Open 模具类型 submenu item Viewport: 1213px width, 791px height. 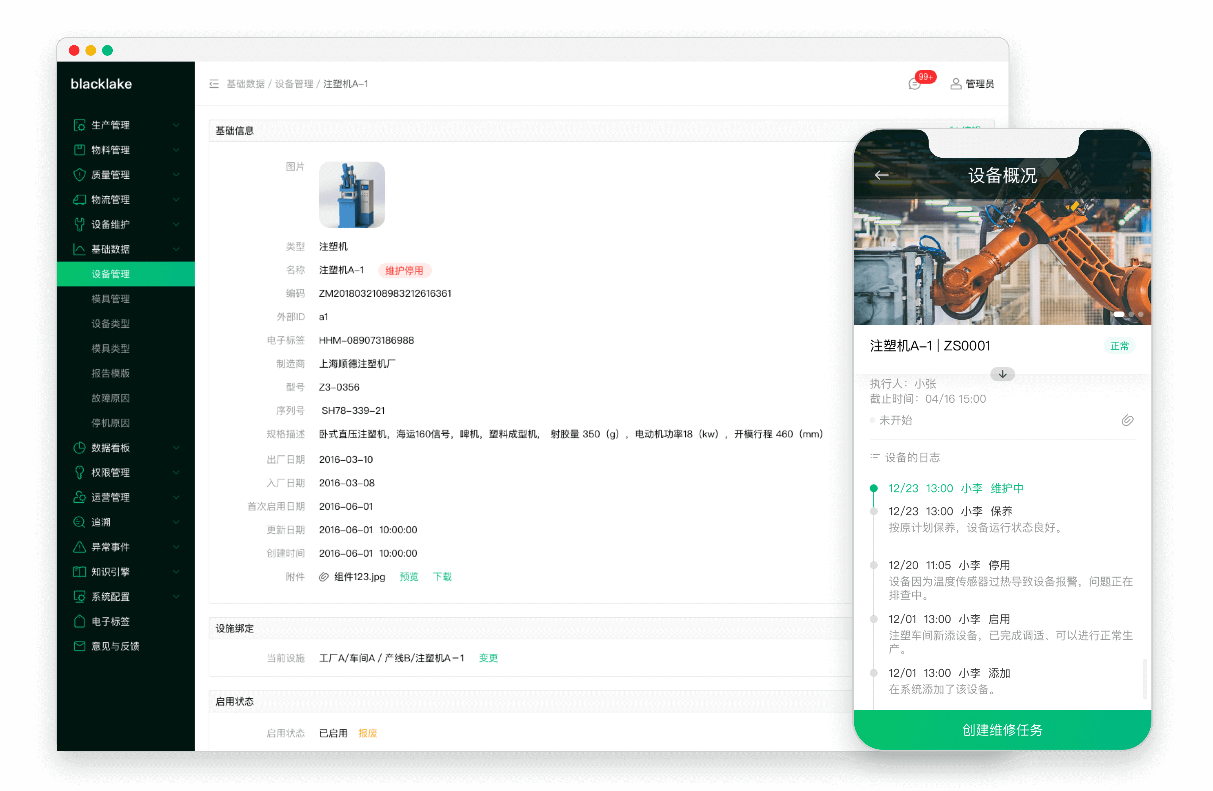pyautogui.click(x=110, y=349)
